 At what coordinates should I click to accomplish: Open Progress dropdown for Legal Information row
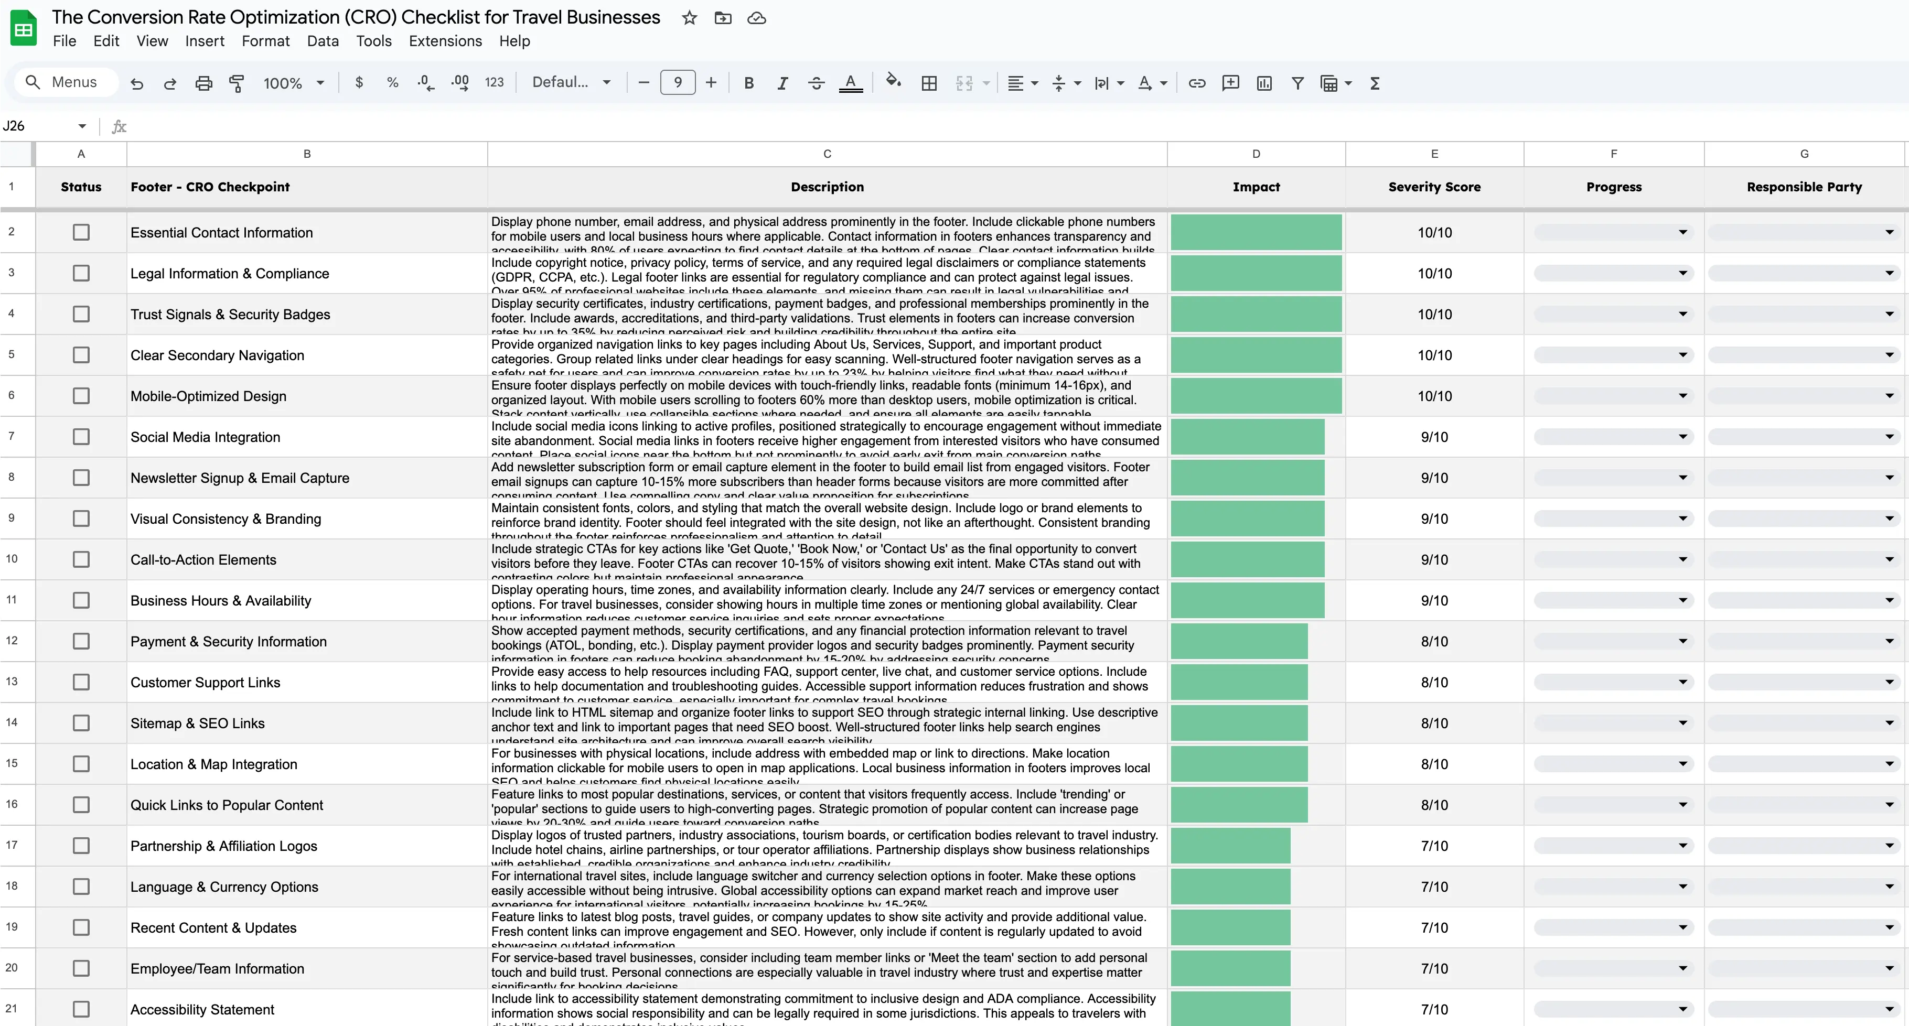pos(1682,273)
